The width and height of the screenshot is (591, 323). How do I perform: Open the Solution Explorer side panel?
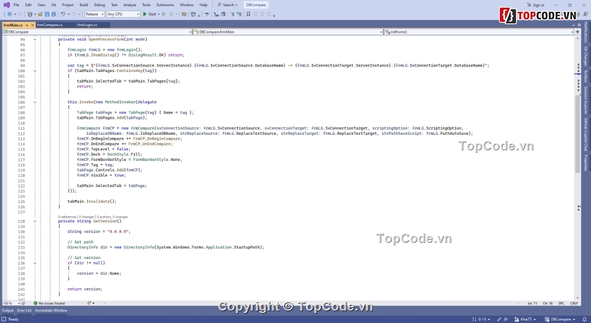586,100
